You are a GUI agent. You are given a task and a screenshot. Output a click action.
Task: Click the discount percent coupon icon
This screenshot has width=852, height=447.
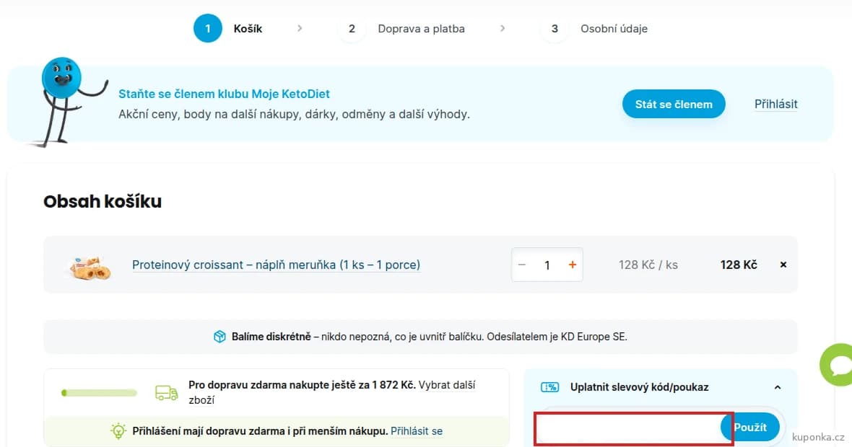pyautogui.click(x=550, y=387)
